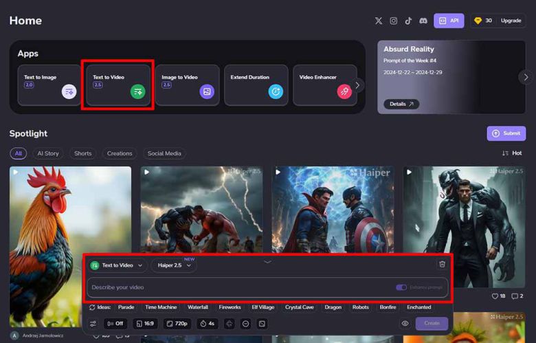Click the trash icon to clear prompt

pyautogui.click(x=442, y=264)
